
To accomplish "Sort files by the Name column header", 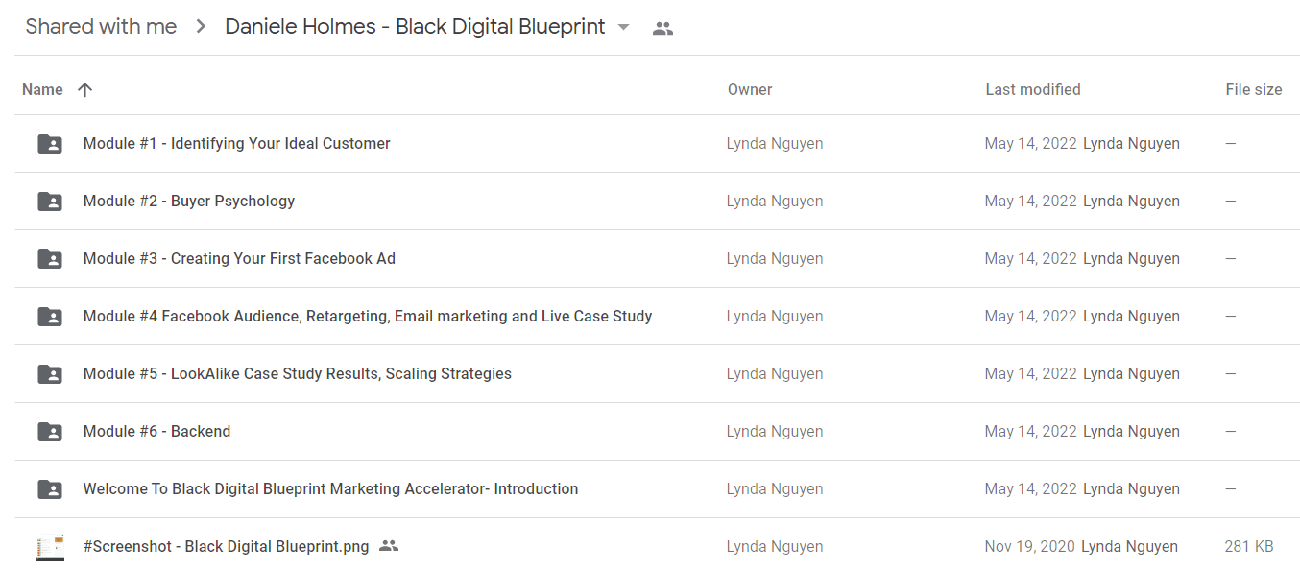I will tap(42, 89).
